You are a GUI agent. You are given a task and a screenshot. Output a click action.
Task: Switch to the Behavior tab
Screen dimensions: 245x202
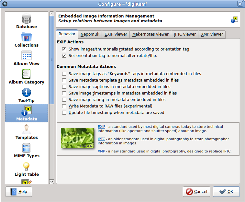coord(67,34)
